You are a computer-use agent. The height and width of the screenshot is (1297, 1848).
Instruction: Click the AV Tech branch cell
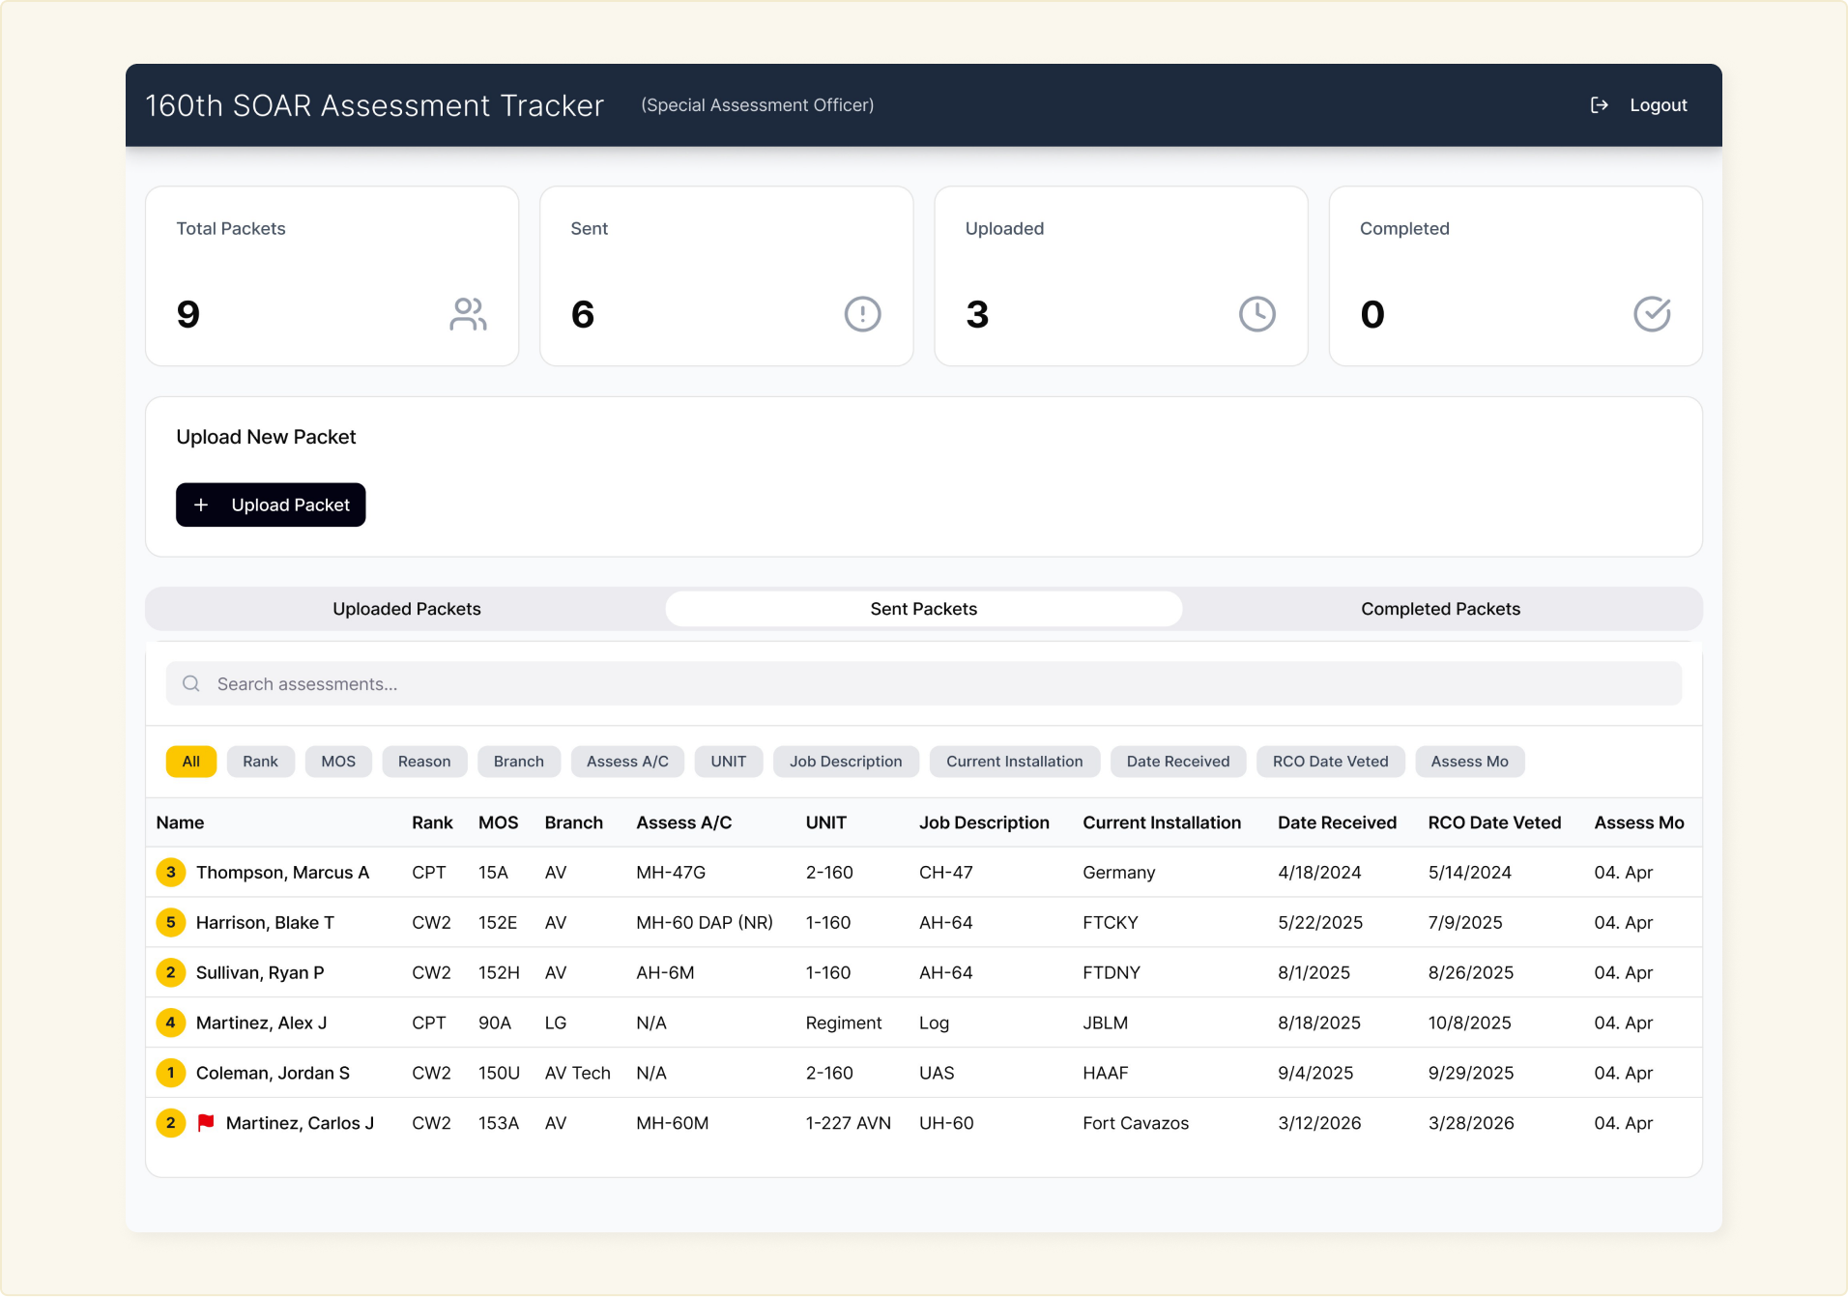[x=577, y=1073]
